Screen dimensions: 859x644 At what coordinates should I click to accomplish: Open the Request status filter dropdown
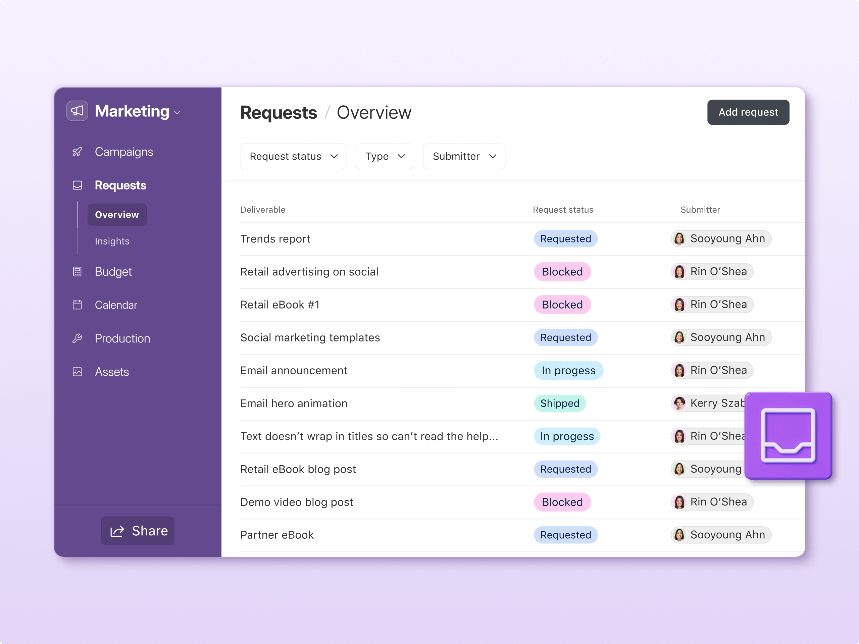[x=293, y=156]
